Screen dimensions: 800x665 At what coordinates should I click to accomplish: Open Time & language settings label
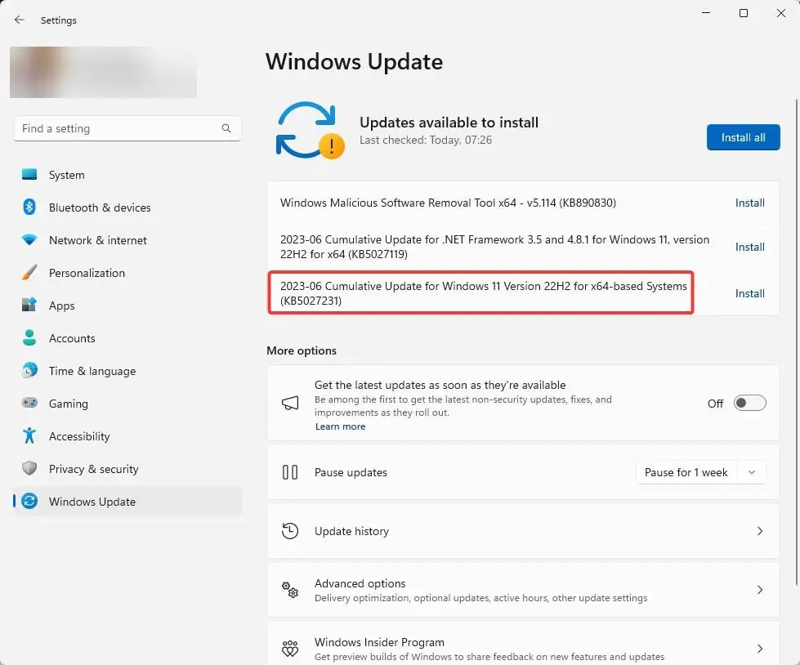92,371
